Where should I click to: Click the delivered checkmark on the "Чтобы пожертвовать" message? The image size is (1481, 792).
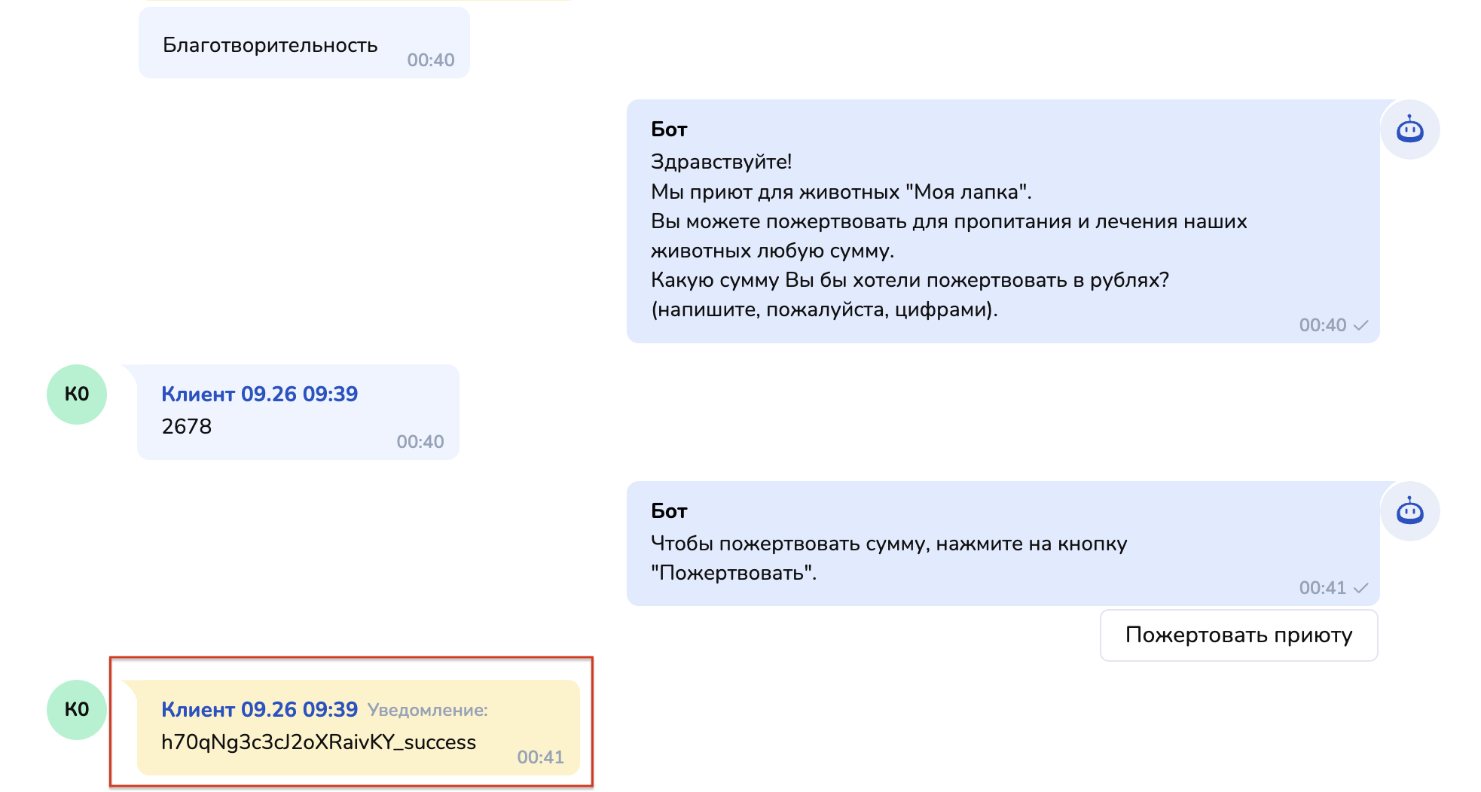coord(1360,588)
